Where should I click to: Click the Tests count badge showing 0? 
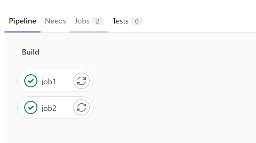(136, 21)
